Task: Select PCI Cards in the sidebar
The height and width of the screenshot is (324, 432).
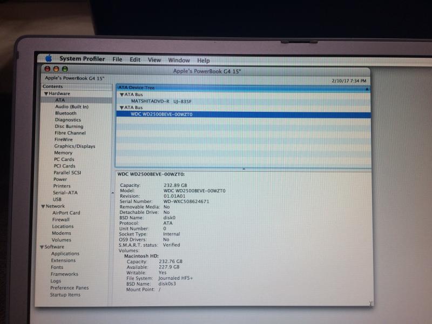Action: click(x=64, y=166)
